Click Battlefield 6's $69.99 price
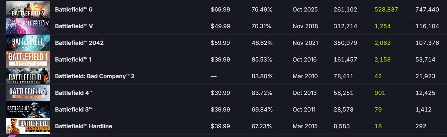The width and height of the screenshot is (447, 137). [220, 9]
